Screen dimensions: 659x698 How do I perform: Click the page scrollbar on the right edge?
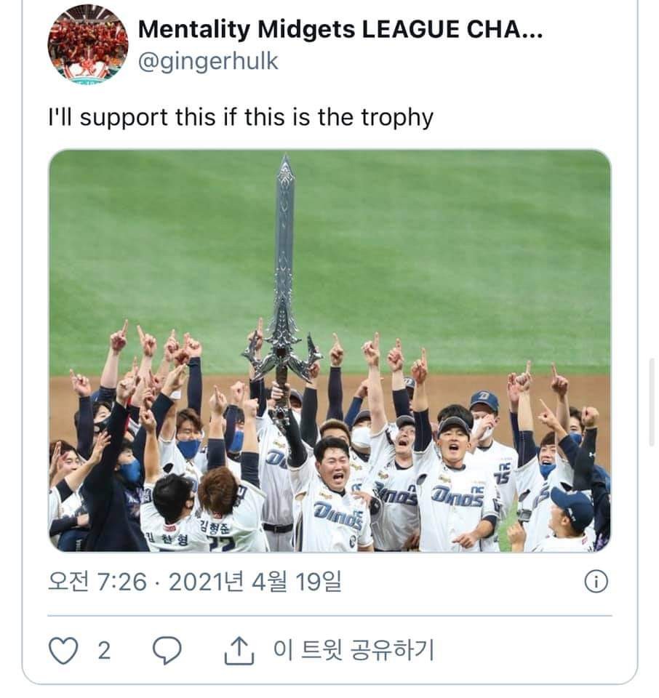point(652,385)
